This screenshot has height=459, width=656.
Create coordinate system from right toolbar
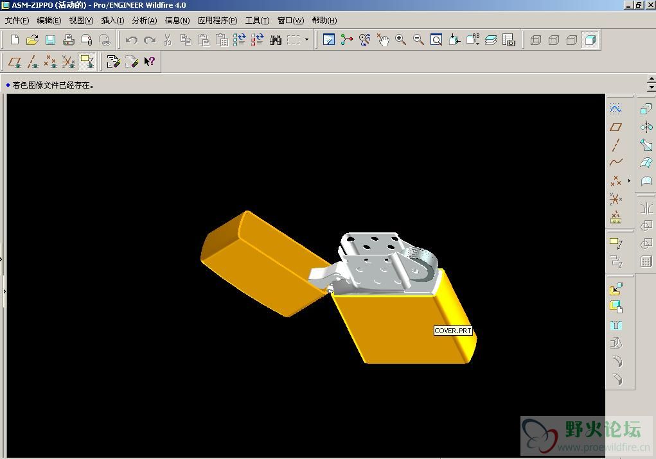(x=616, y=198)
